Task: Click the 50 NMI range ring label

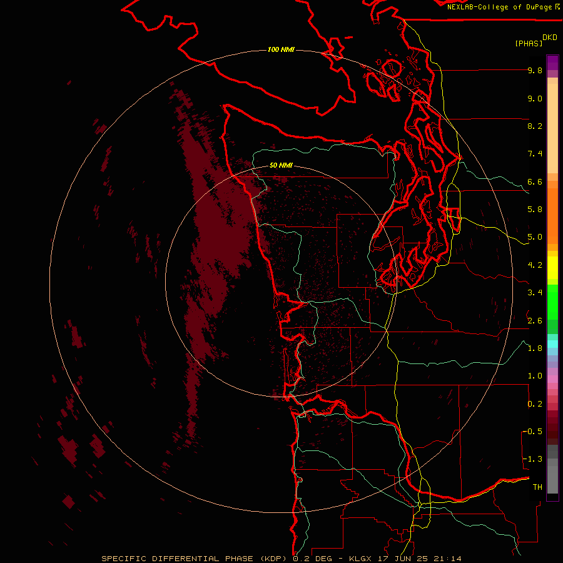Action: (281, 165)
